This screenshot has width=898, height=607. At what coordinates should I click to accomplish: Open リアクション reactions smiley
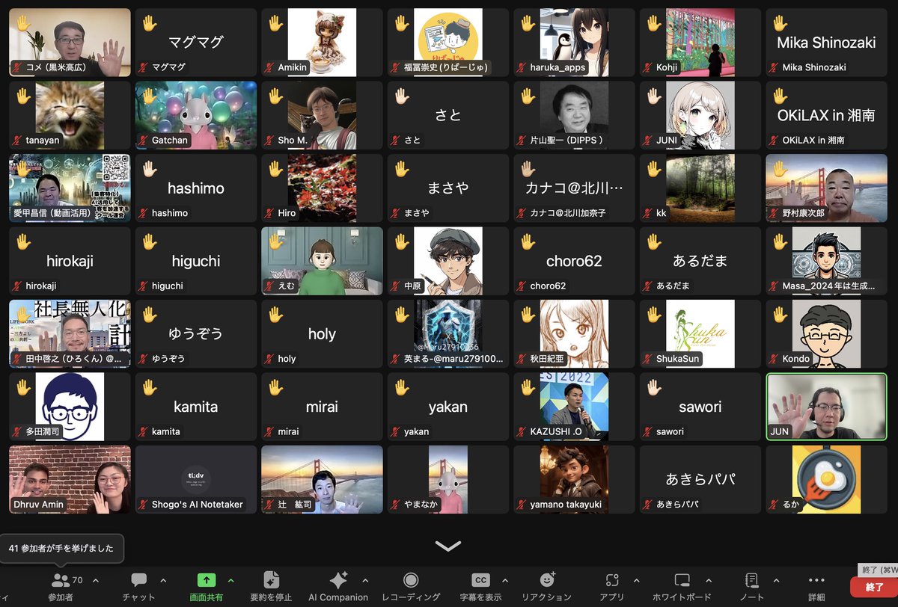pyautogui.click(x=547, y=580)
